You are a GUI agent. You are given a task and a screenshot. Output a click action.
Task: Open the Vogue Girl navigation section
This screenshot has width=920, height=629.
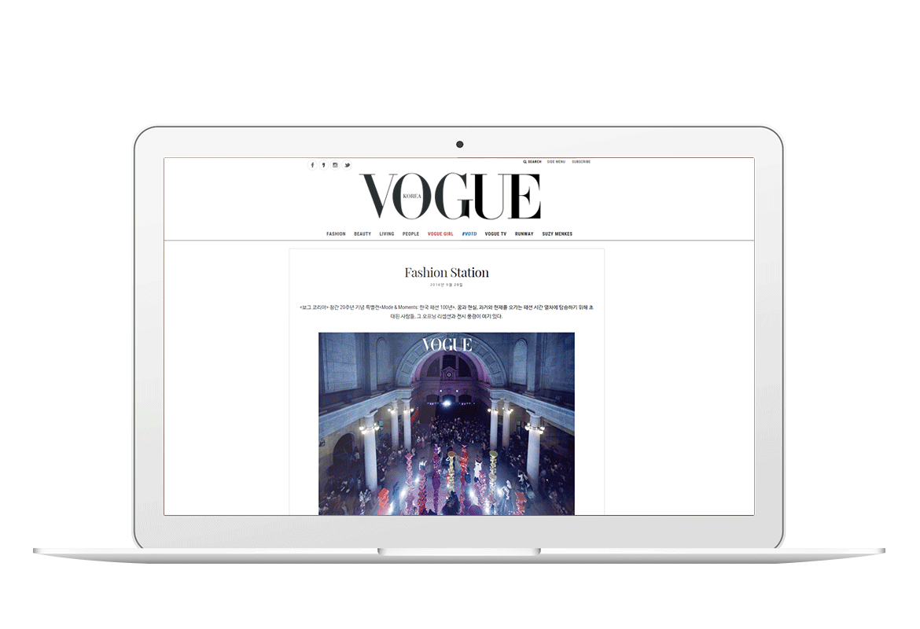440,234
